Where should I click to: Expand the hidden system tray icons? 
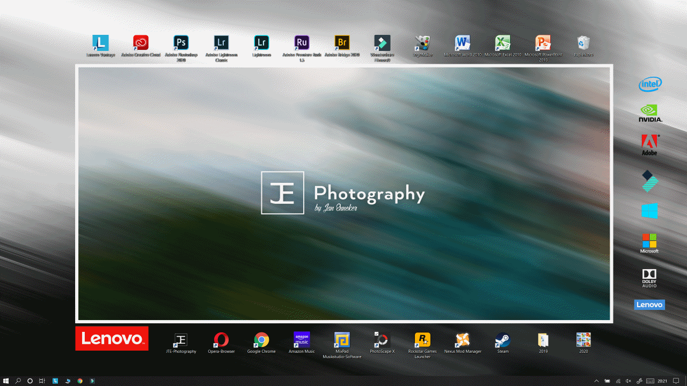coord(596,381)
